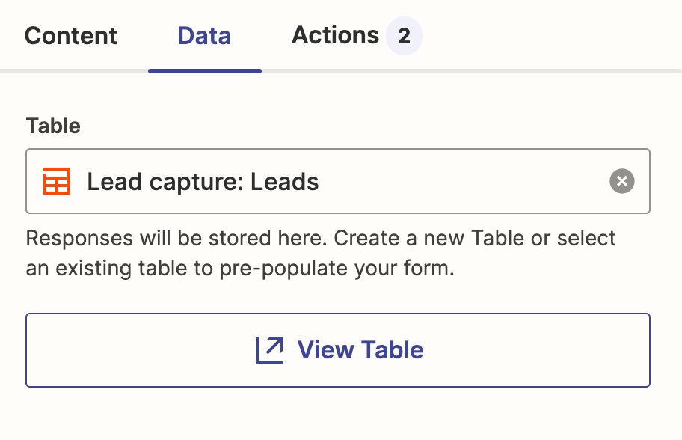Select the Data tab

click(204, 36)
